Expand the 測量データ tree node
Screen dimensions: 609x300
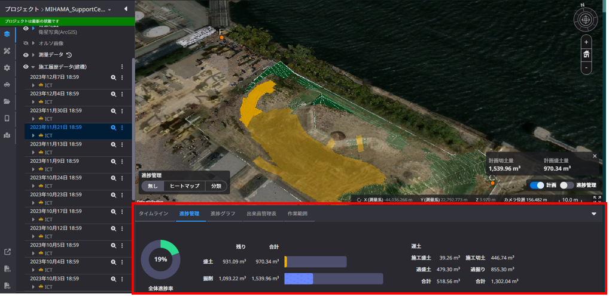tap(34, 55)
